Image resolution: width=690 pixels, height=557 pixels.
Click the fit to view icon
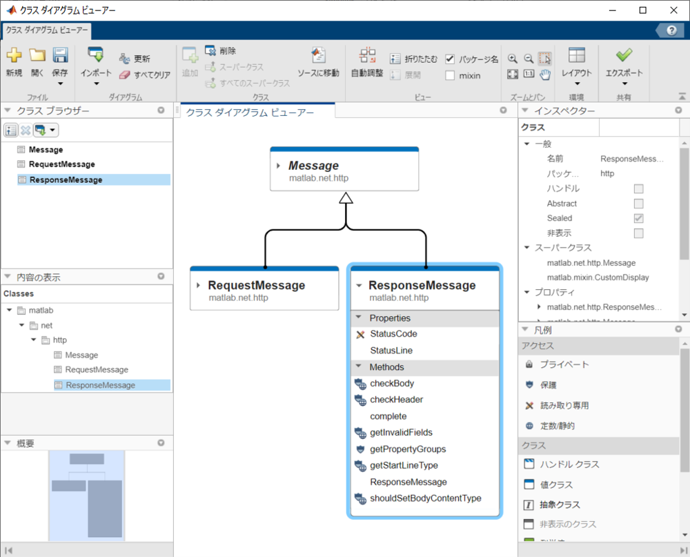coord(513,75)
